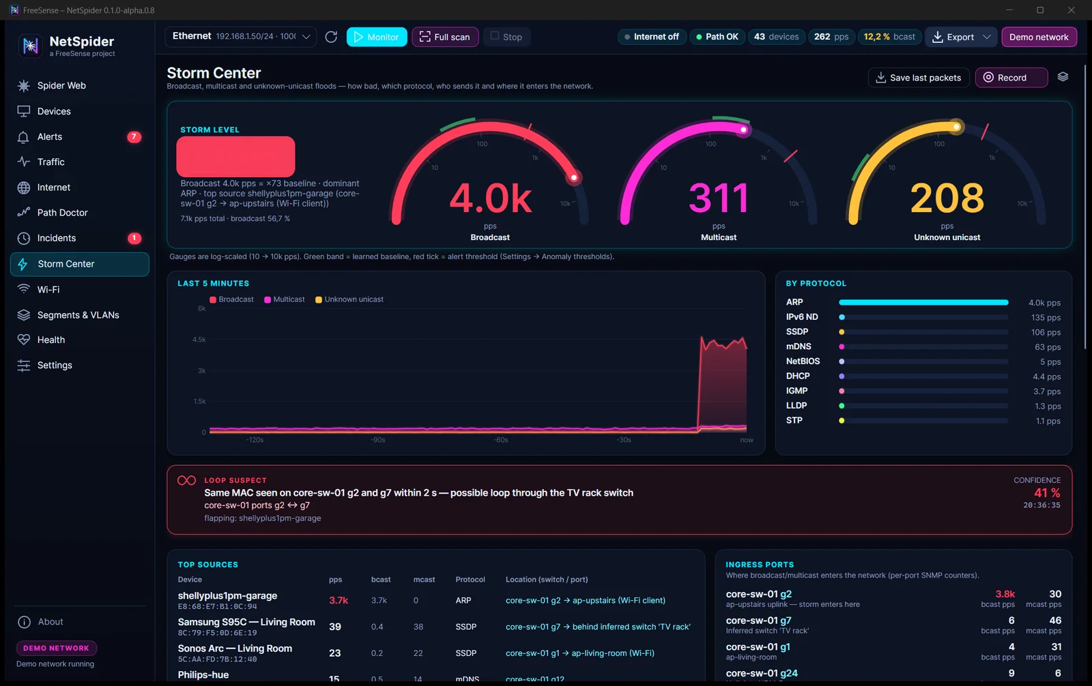Toggle Unknown unicast series in legend
This screenshot has width=1092, height=686.
tap(349, 299)
